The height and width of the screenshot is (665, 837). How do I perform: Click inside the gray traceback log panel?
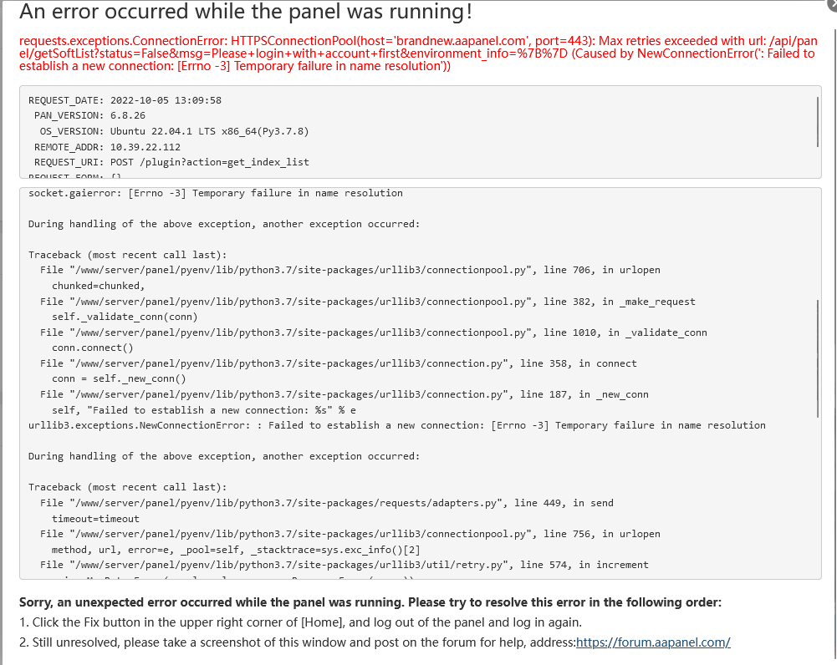tap(418, 376)
